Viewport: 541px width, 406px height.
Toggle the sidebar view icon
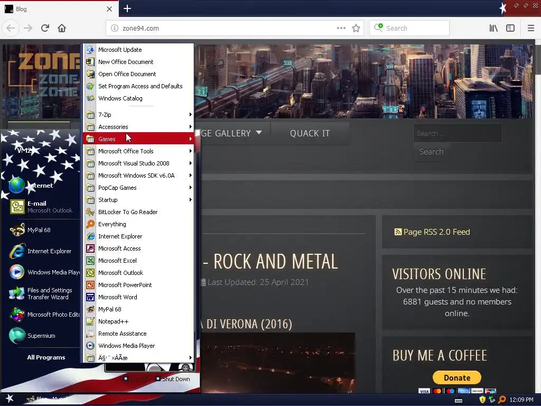click(510, 29)
